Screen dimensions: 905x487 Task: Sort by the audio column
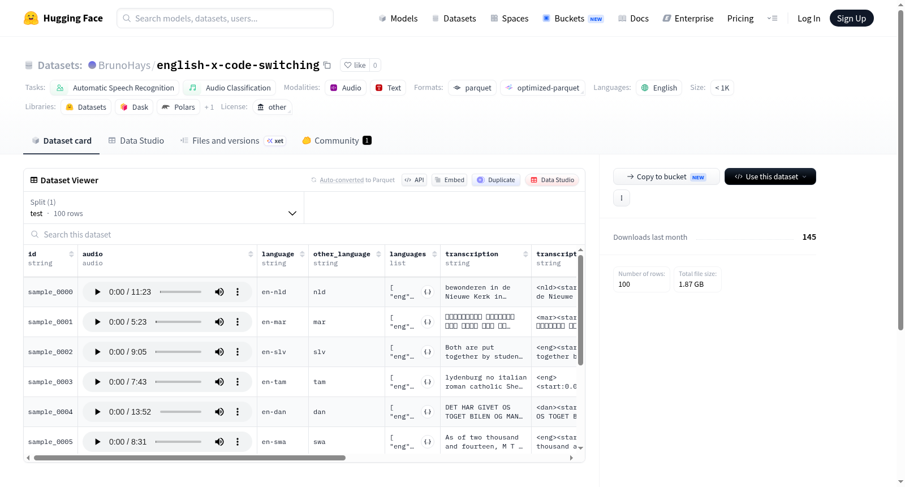coord(251,254)
